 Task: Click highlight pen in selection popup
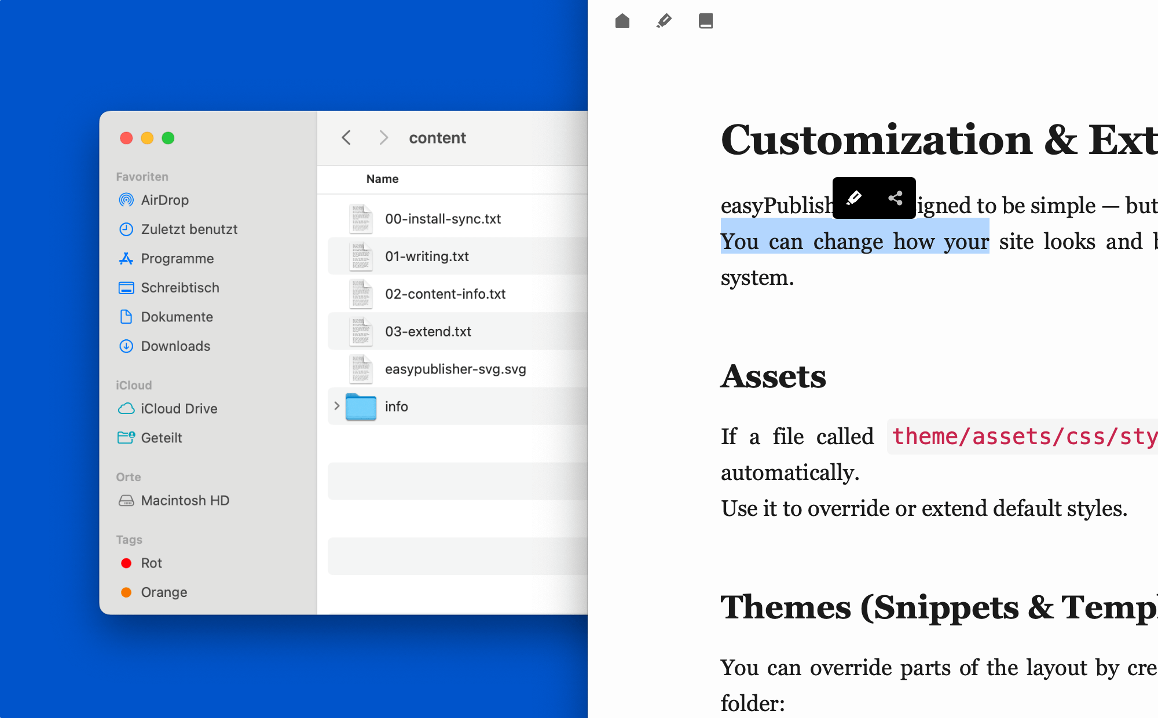pyautogui.click(x=853, y=198)
